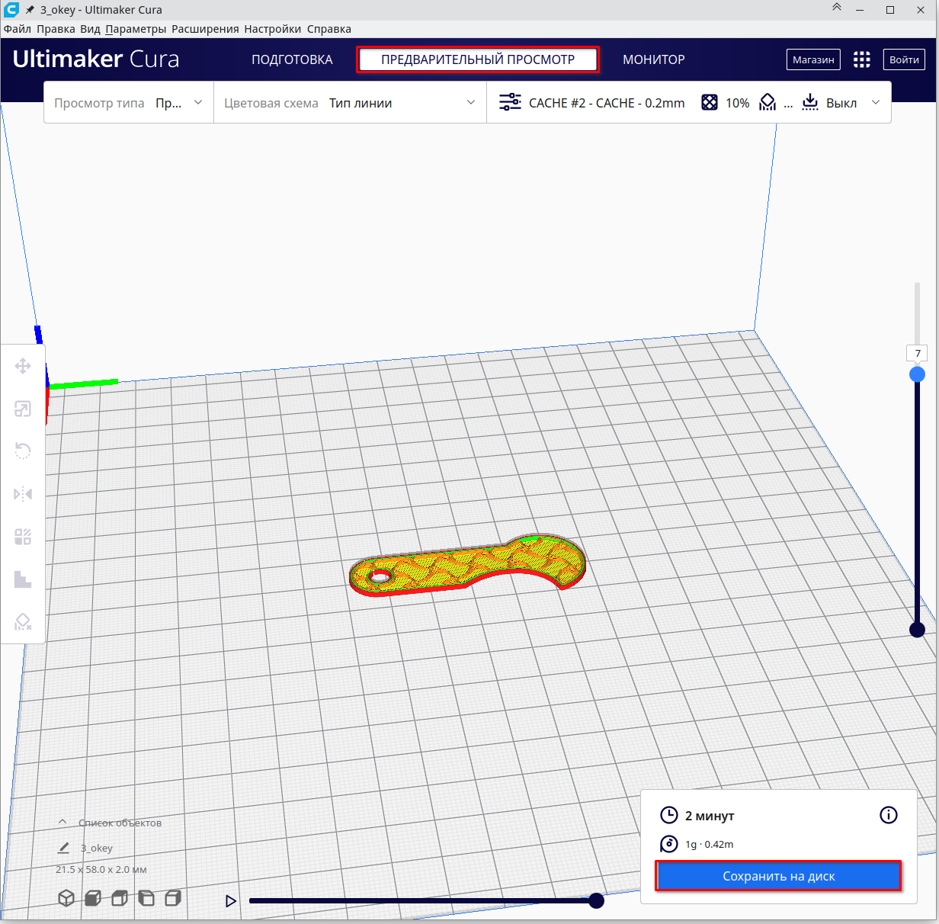Rename model using pencil icon beside 3_okey
Viewport: 939px width, 924px height.
pos(64,848)
